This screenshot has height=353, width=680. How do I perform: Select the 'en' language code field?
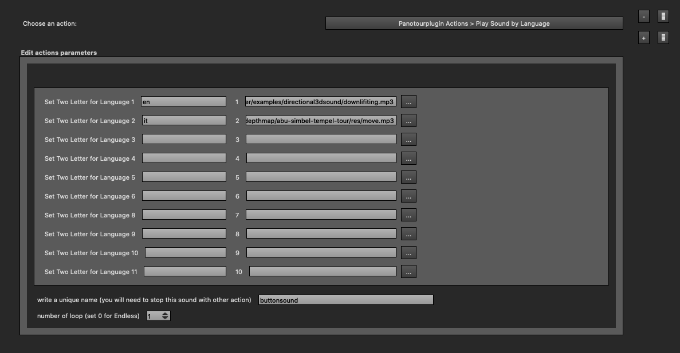coord(183,101)
